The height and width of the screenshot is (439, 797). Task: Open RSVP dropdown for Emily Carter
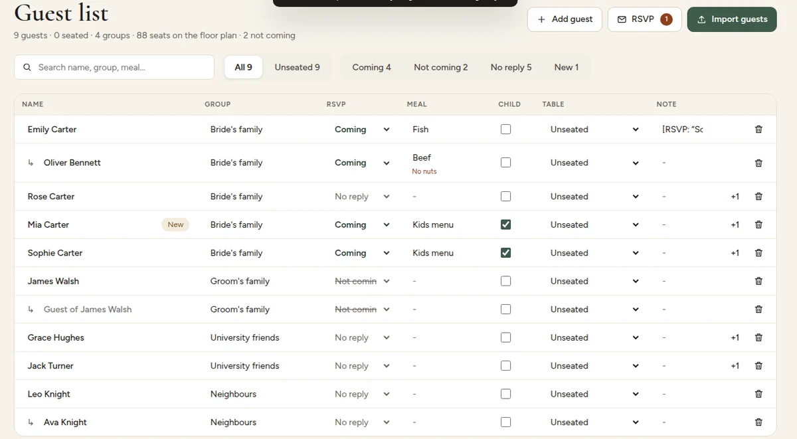(362, 130)
